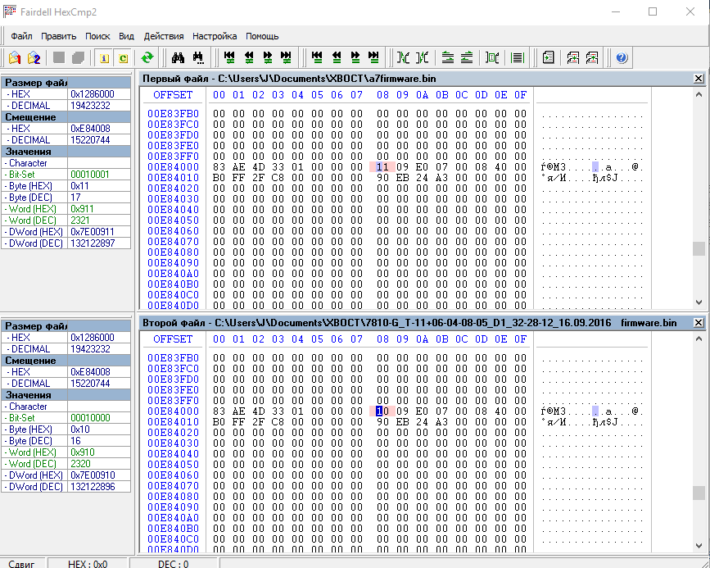Open the Помощь menu
The height and width of the screenshot is (568, 710).
(262, 36)
